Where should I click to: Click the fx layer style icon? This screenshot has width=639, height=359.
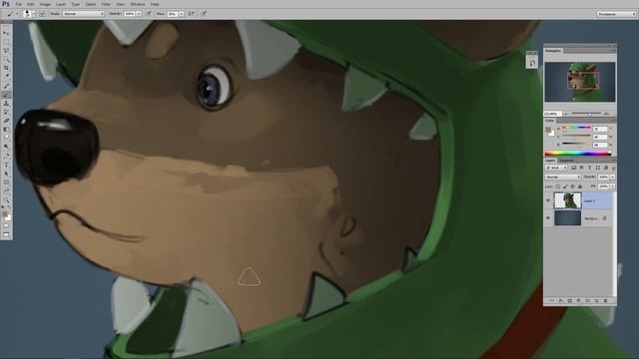click(x=561, y=301)
